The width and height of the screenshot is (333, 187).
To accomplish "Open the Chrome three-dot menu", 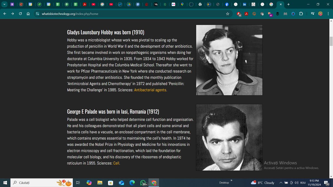I will point(328,14).
